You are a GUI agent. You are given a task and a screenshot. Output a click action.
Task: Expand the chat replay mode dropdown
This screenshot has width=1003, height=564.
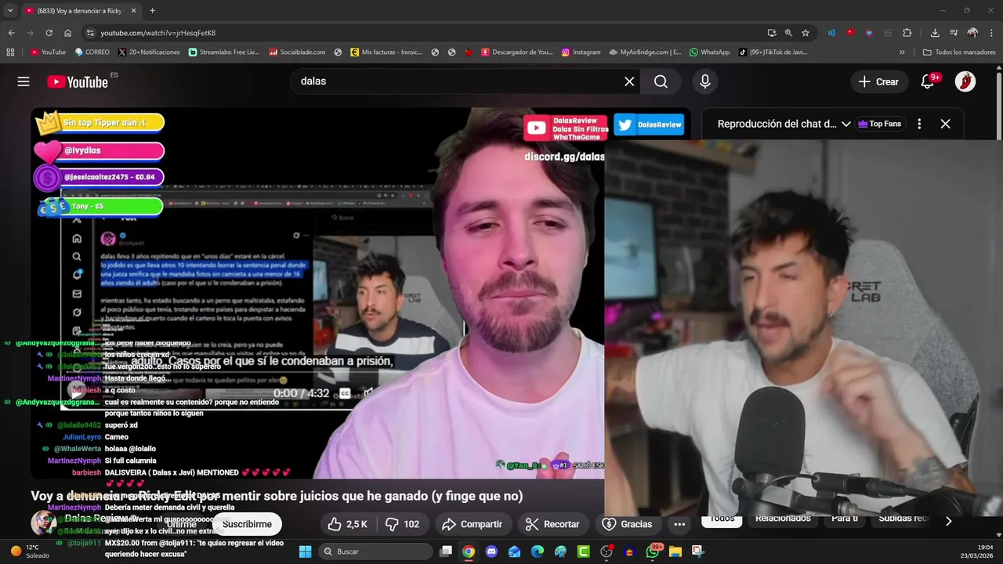click(846, 124)
